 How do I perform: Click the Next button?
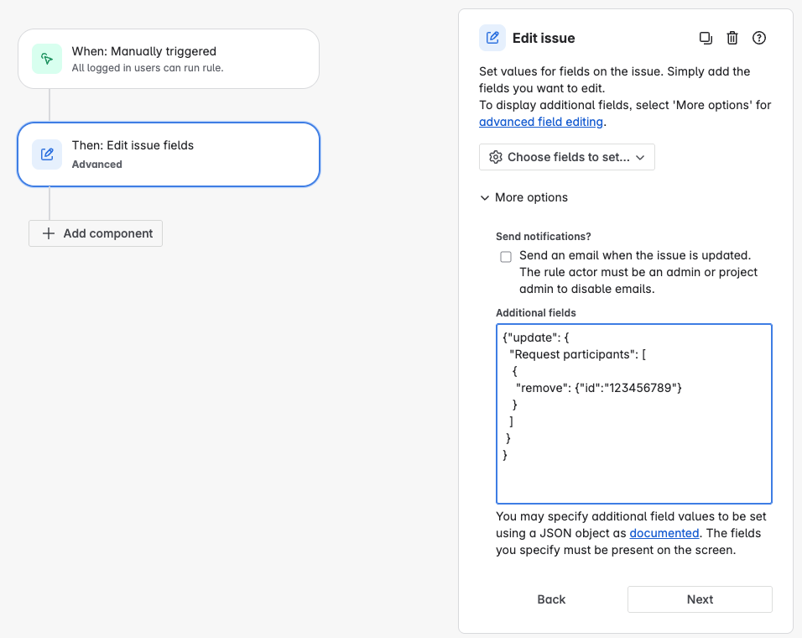coord(700,599)
